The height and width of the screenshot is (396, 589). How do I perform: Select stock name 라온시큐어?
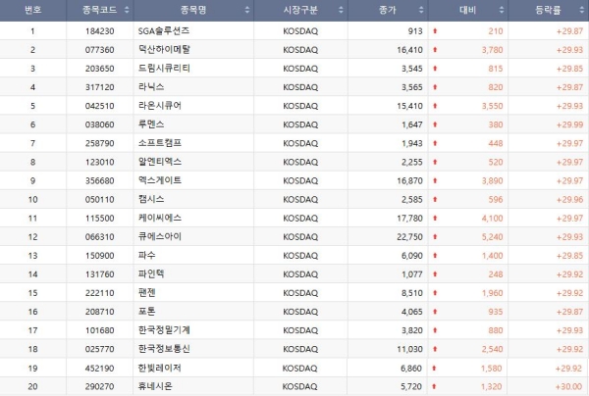(x=160, y=106)
